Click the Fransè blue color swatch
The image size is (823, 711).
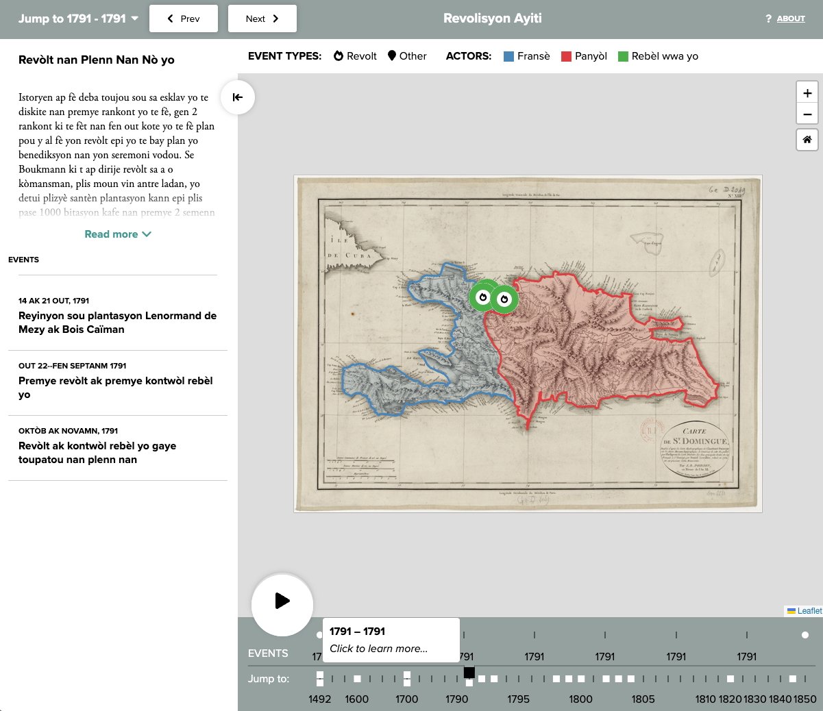pyautogui.click(x=508, y=56)
